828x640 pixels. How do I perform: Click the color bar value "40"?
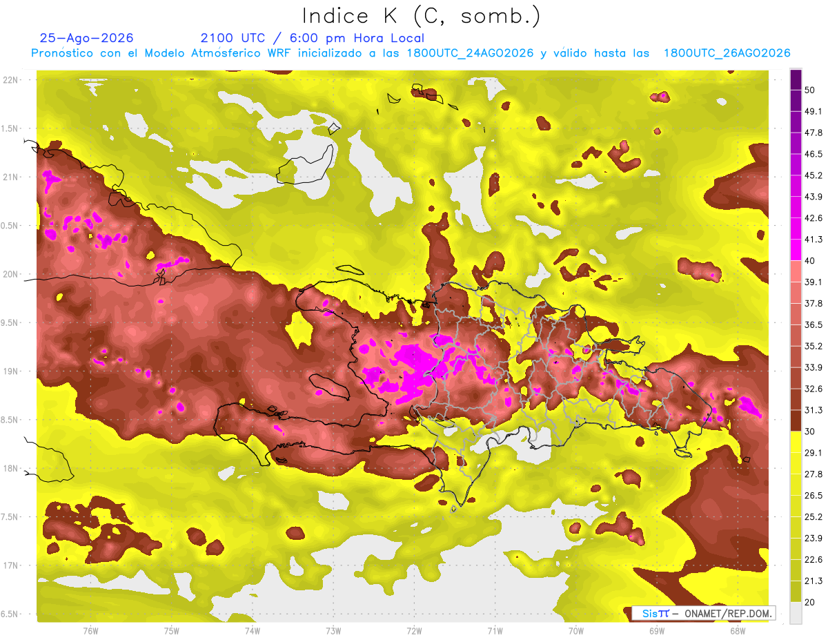810,261
